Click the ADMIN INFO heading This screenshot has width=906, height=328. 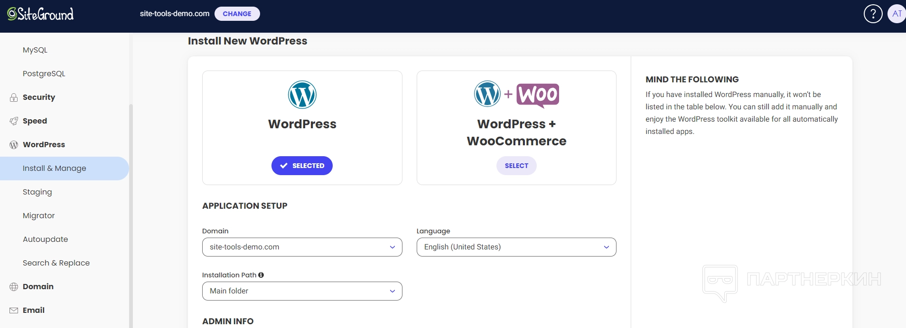[228, 321]
